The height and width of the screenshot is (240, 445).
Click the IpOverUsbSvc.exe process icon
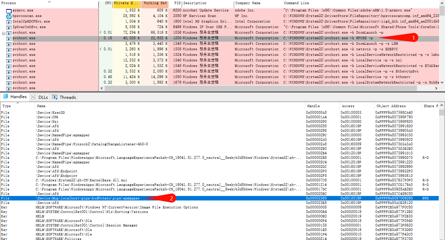[9, 27]
